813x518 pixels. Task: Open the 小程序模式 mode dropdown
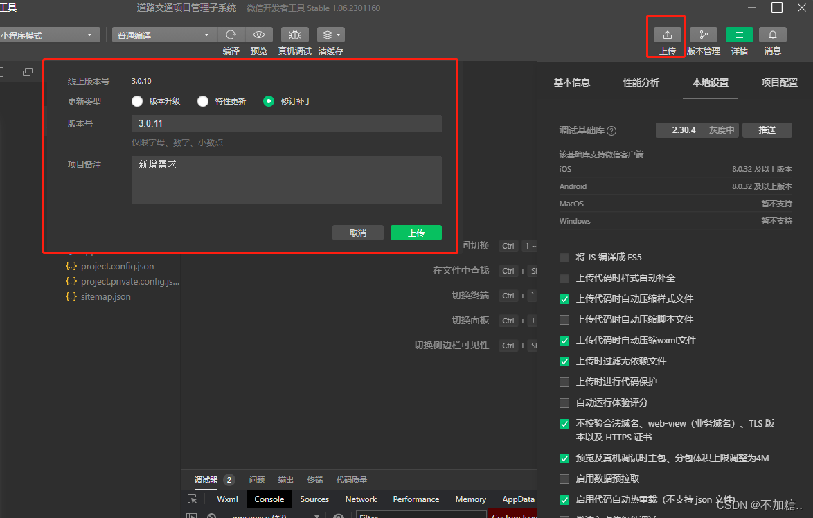tap(48, 35)
